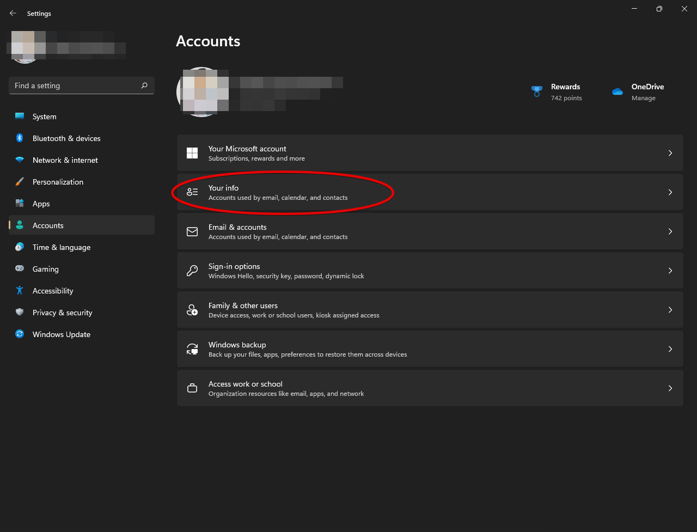Click the OneDrive cloud icon

(617, 91)
